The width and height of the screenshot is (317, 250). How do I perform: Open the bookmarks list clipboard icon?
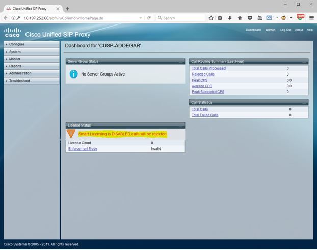click(220, 18)
